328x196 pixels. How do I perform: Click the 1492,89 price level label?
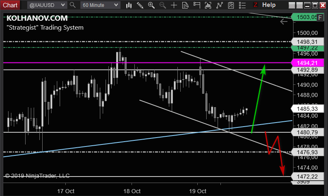(x=307, y=70)
